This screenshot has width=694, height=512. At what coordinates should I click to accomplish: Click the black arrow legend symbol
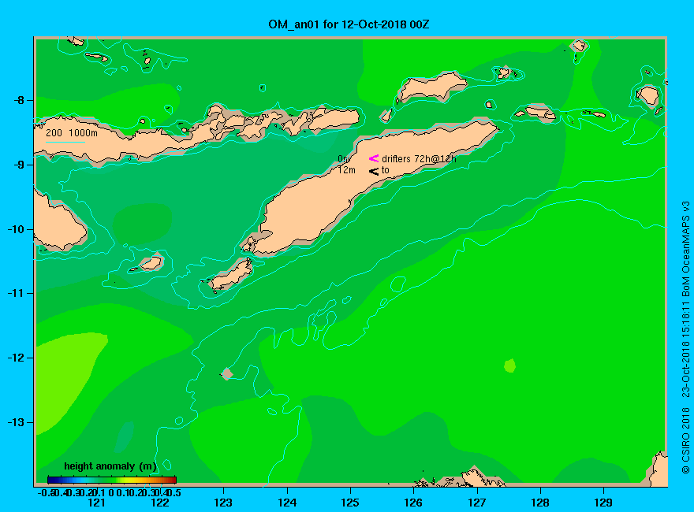(x=374, y=171)
